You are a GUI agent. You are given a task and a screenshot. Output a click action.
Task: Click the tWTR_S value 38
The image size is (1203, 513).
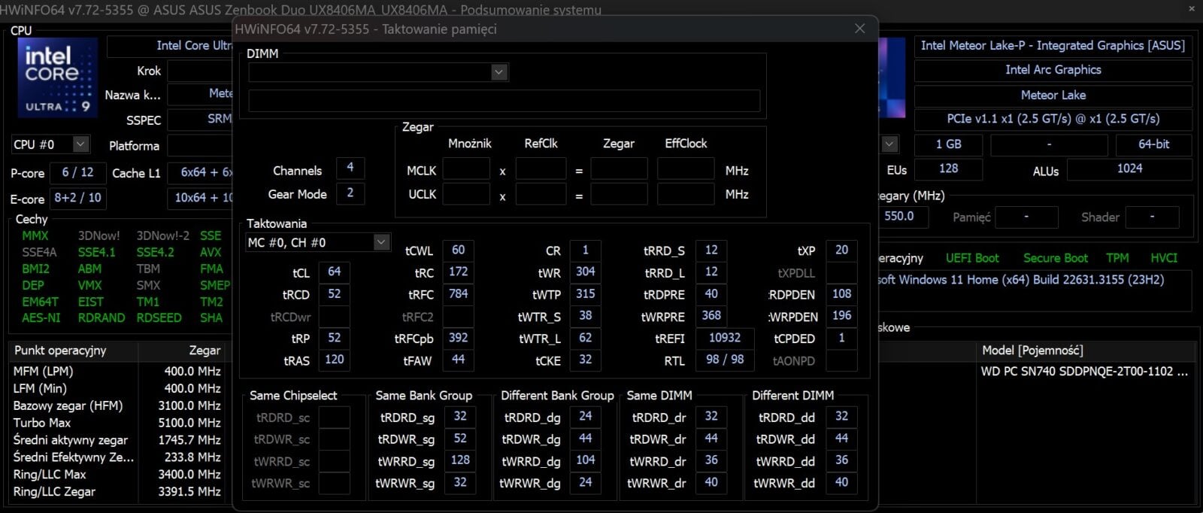click(585, 316)
